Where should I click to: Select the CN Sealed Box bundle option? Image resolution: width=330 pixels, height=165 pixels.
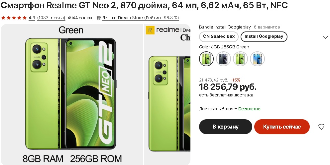click(219, 36)
